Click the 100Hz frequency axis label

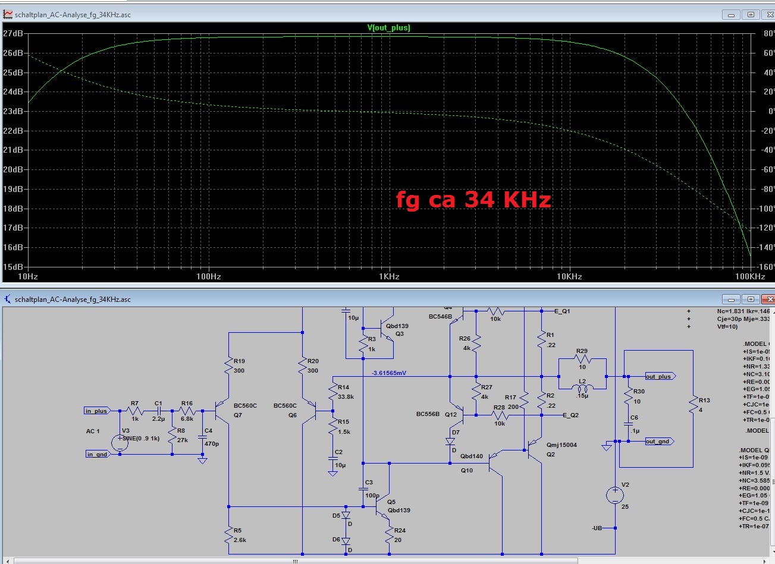coord(209,276)
